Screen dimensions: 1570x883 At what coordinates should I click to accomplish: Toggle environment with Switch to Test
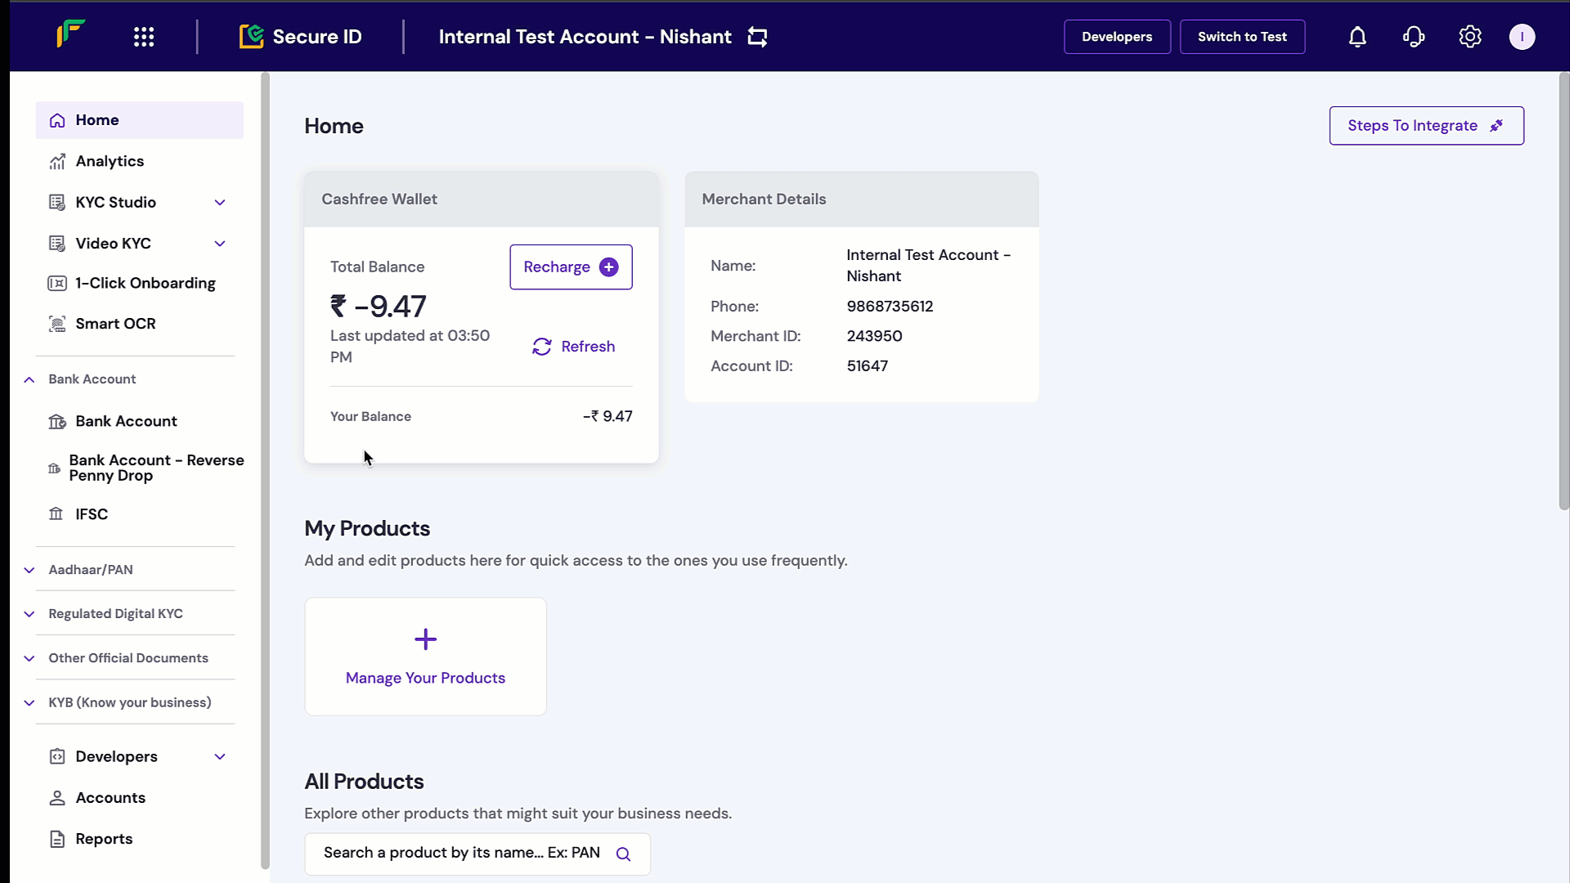1241,37
